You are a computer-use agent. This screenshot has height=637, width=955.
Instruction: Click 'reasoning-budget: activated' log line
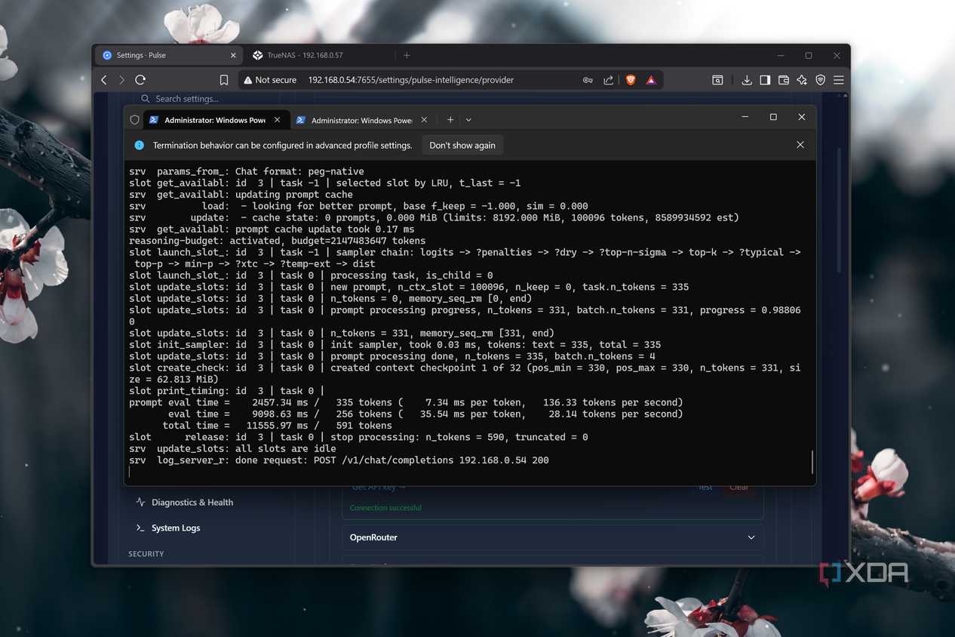point(277,241)
